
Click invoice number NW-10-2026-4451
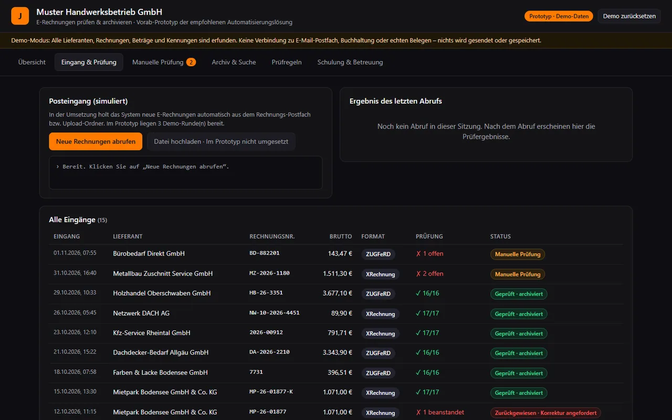275,312
